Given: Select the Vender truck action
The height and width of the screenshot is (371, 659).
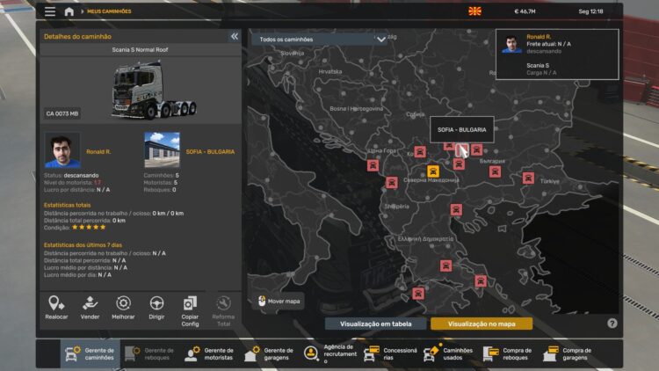Looking at the screenshot, I should click(x=90, y=308).
